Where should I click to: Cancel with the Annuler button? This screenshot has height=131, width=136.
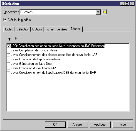[x=78, y=125]
